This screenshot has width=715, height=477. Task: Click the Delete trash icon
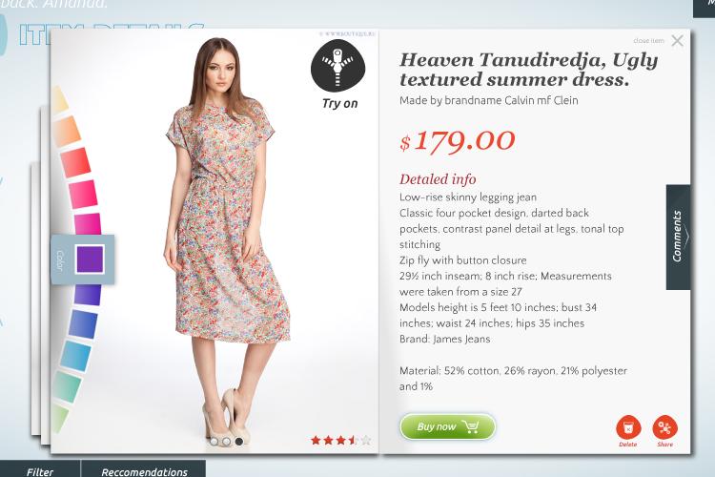[628, 427]
